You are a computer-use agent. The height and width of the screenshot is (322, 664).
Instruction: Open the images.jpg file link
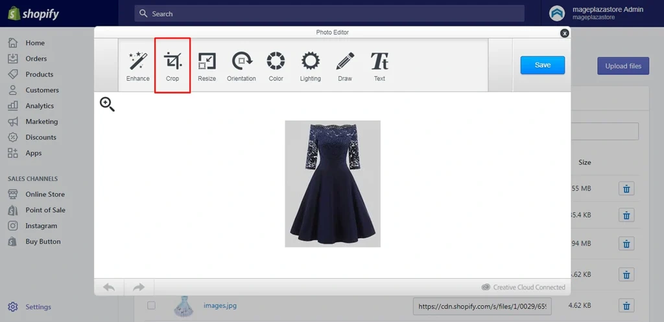(x=220, y=305)
